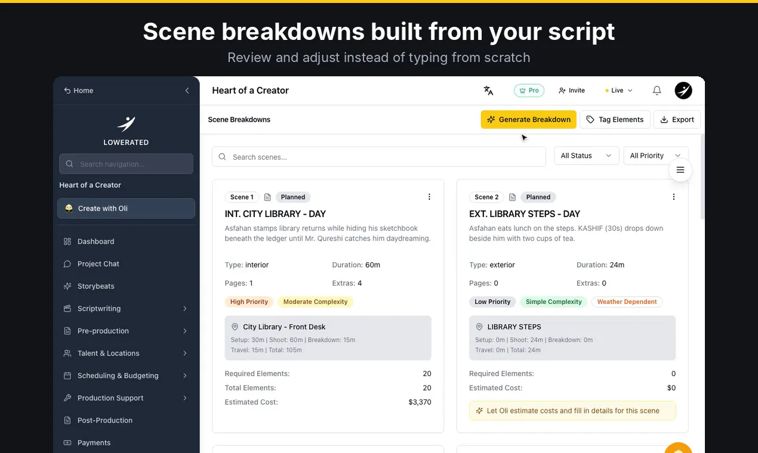Open the All Status filter dropdown

(587, 156)
